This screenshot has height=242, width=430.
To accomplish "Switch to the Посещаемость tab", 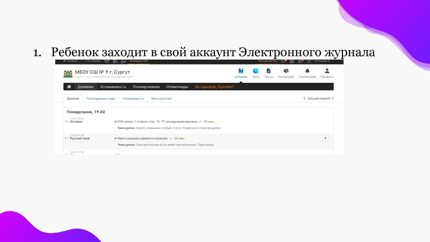I will click(133, 99).
